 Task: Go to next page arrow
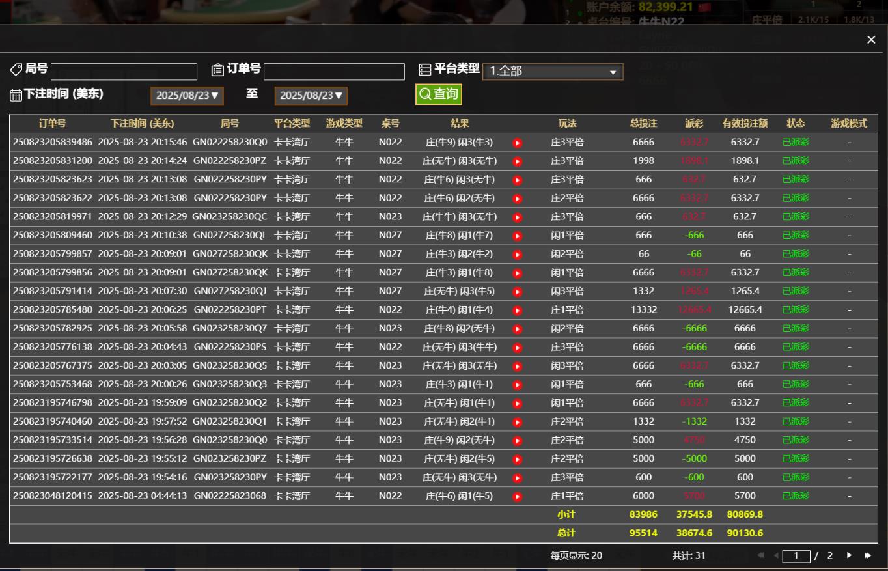[849, 555]
